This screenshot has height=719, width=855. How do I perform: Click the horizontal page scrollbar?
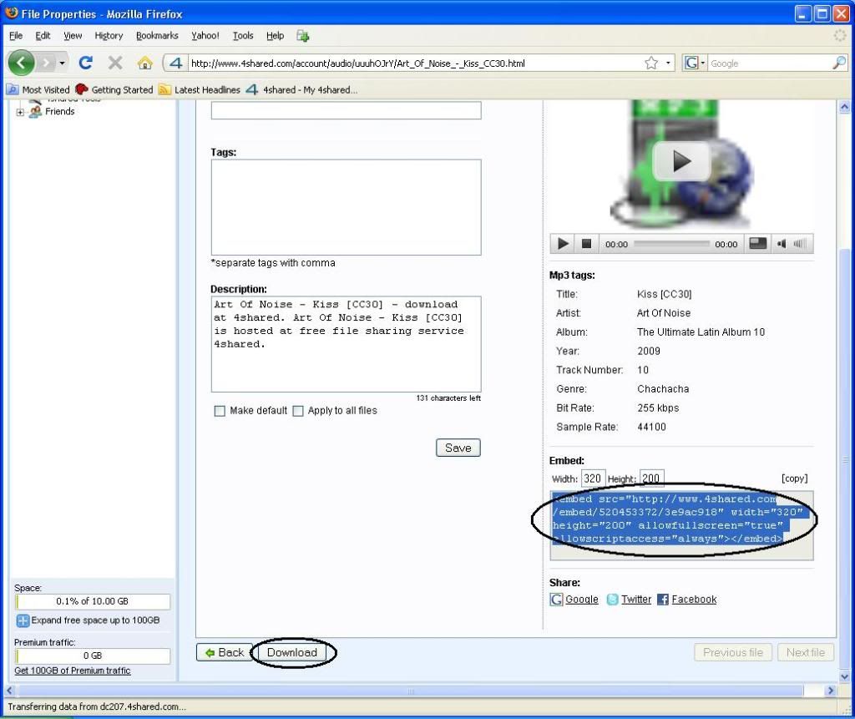[411, 691]
